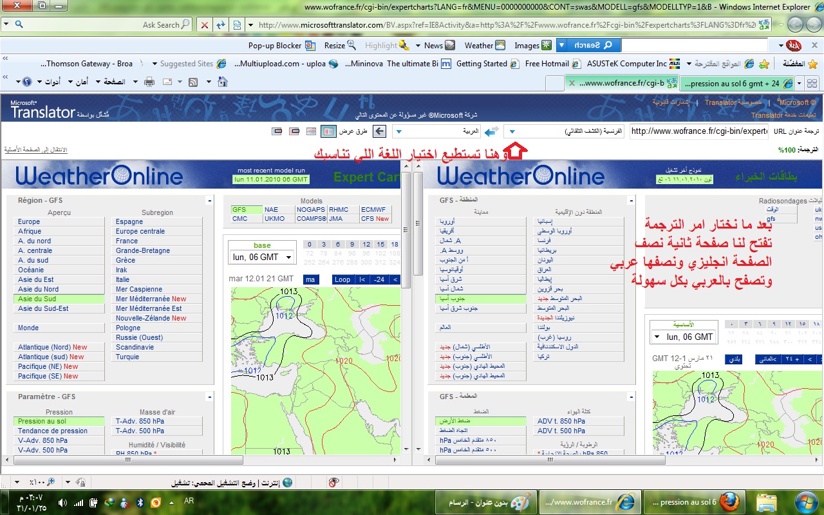This screenshot has width=824, height=515.
Task: Click the translator back arrow button
Action: pyautogui.click(x=380, y=131)
